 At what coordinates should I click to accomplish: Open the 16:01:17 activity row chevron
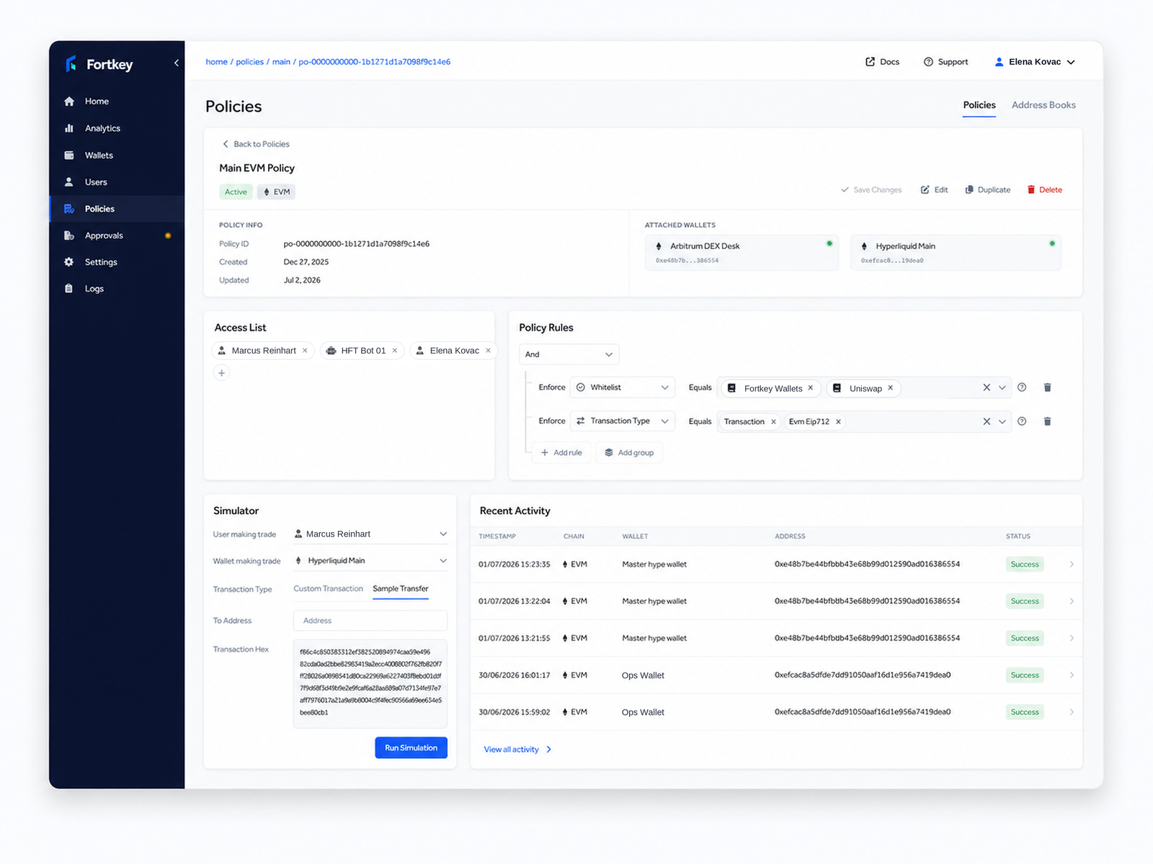coord(1072,675)
